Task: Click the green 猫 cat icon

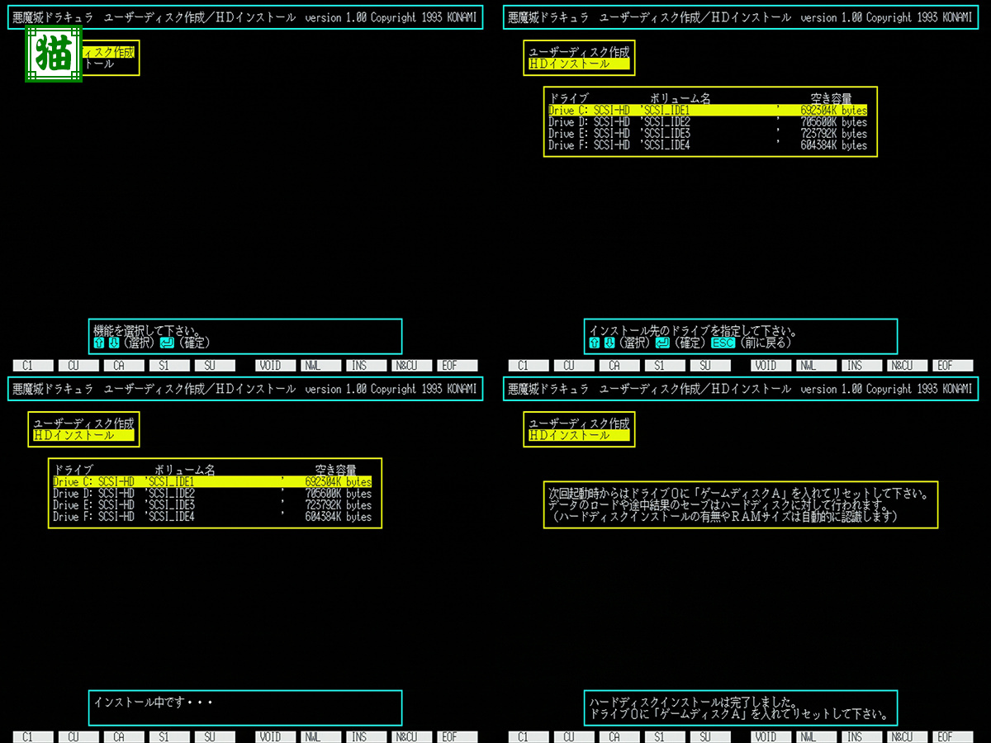Action: point(54,54)
